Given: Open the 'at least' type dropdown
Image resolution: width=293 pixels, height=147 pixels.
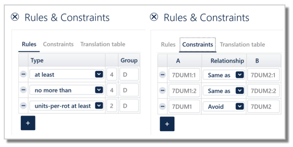Looking at the screenshot, I should 99,75.
